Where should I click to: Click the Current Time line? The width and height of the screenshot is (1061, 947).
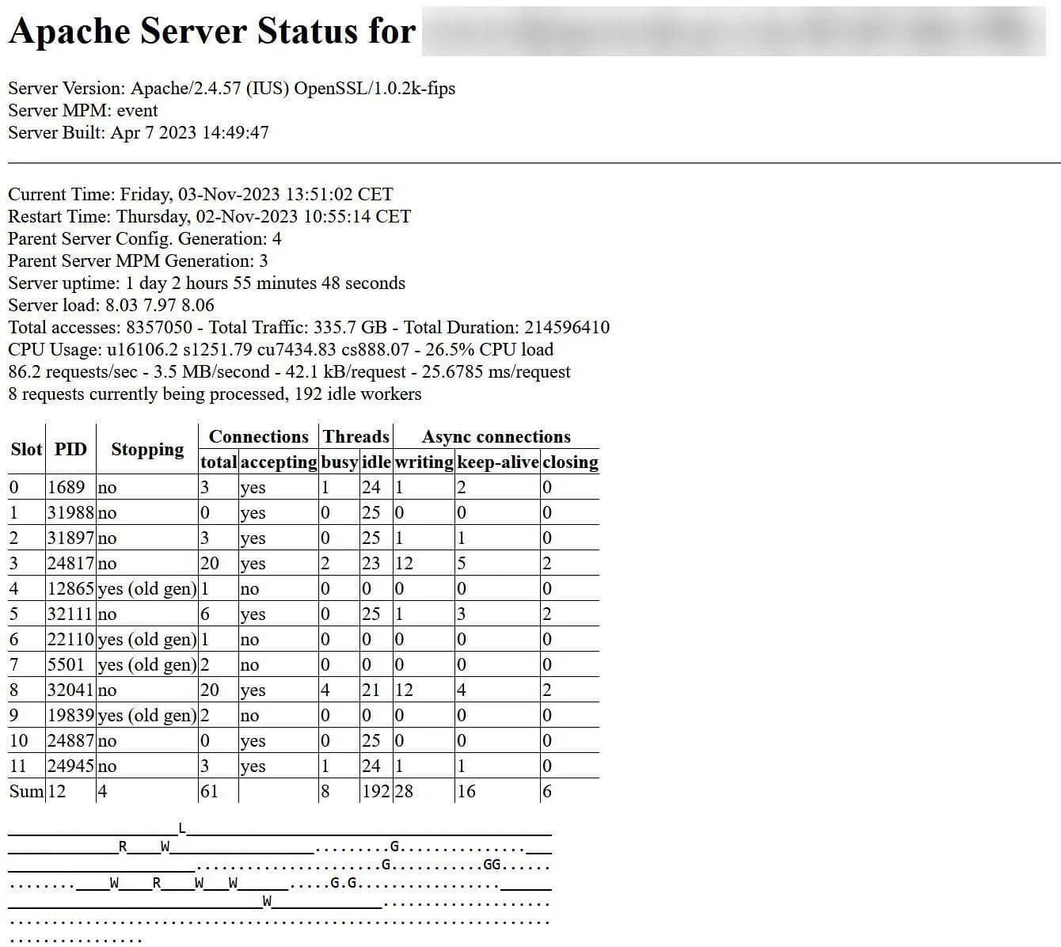point(200,194)
